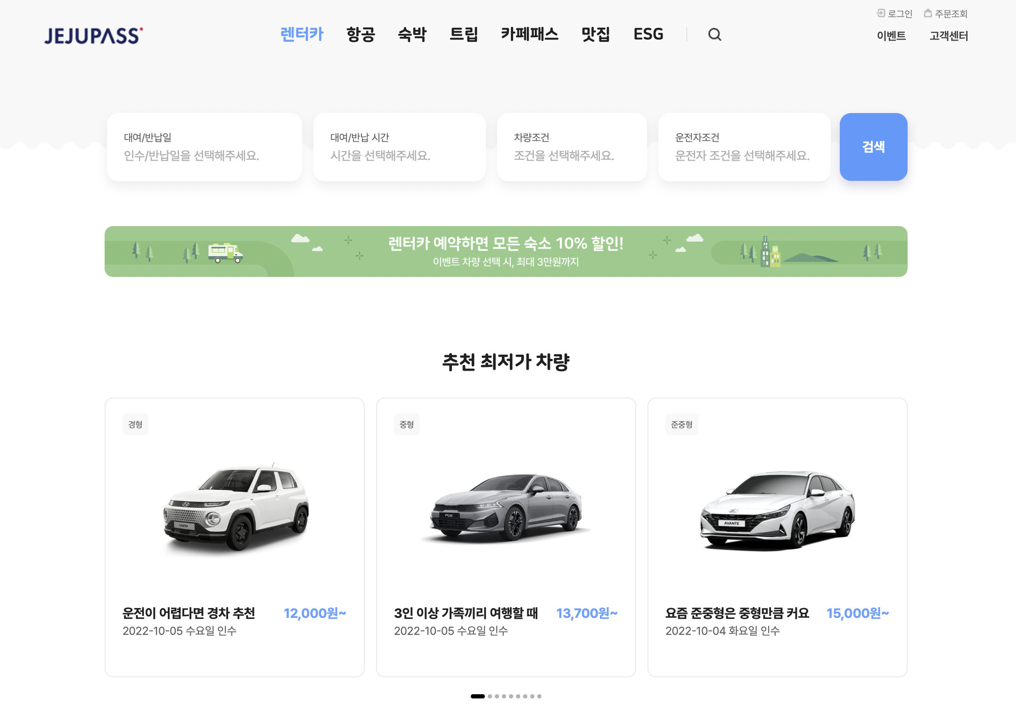The image size is (1016, 714).
Task: Click the 로그인 login icon link
Action: point(894,14)
